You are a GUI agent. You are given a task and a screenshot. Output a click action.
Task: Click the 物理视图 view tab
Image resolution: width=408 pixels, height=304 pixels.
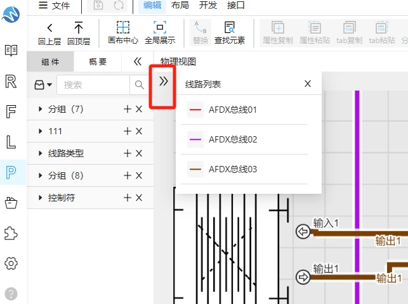click(x=178, y=61)
